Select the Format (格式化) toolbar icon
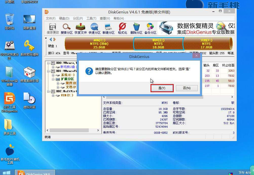 [122, 28]
